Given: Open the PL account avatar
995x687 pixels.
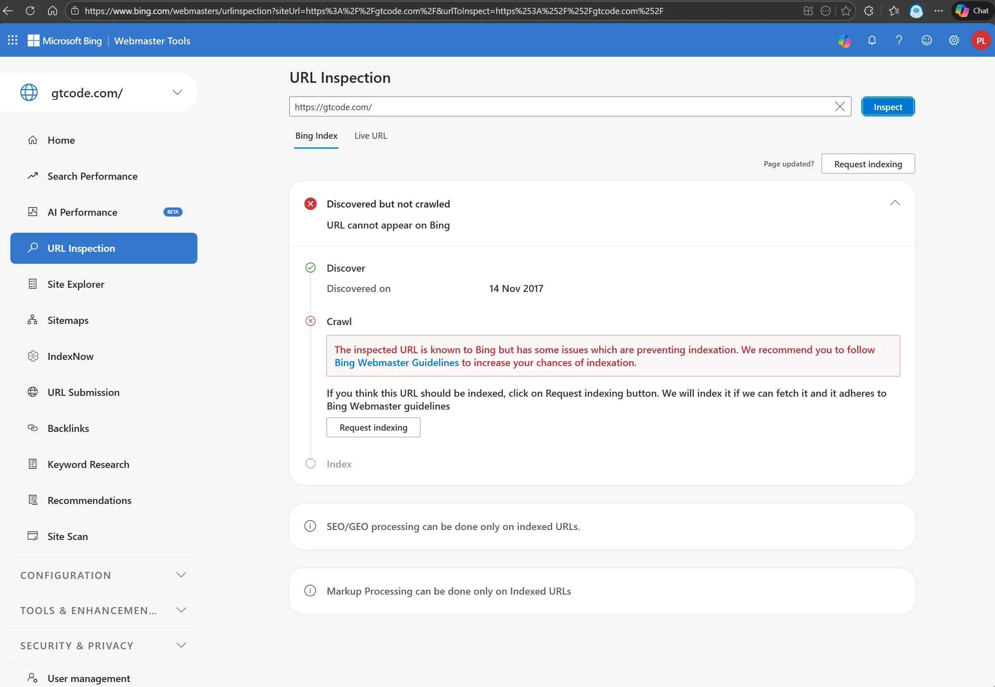Looking at the screenshot, I should coord(981,41).
